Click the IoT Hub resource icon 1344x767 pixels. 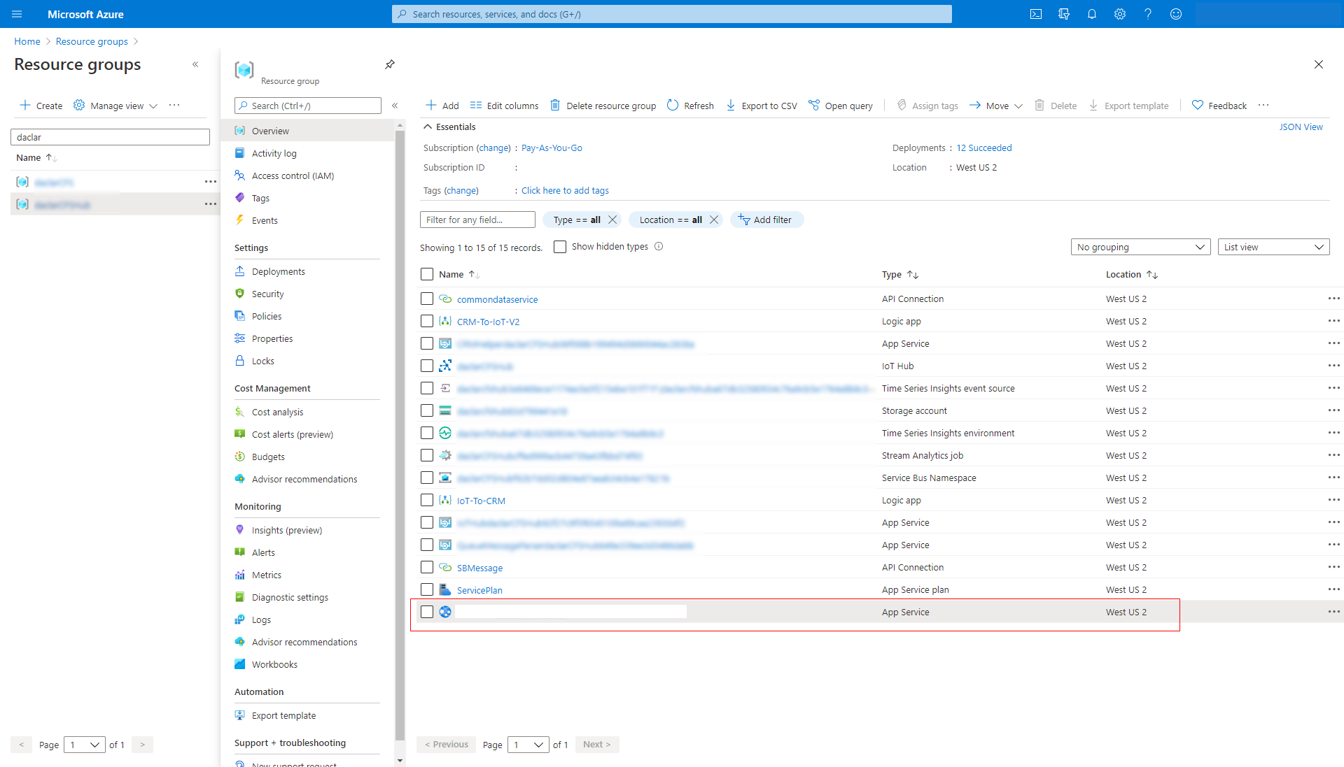pyautogui.click(x=444, y=366)
